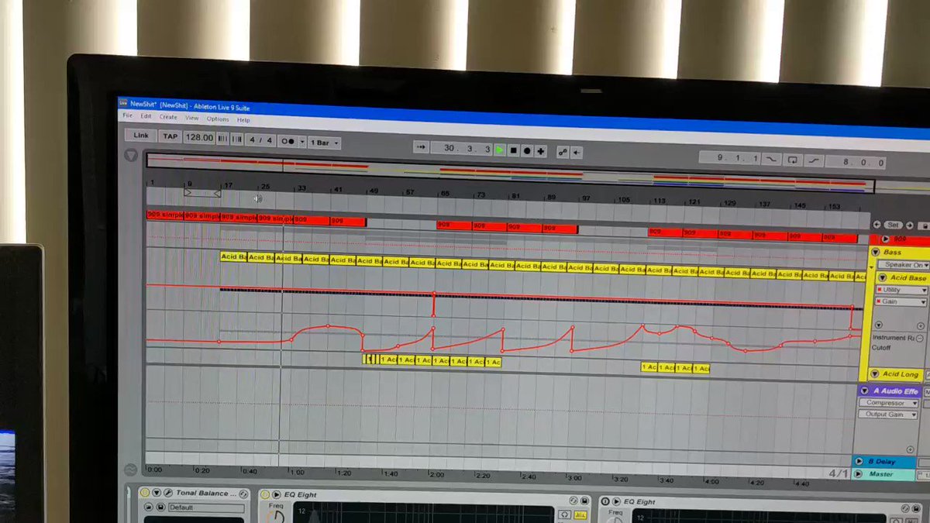930x523 pixels.
Task: Select the 30.3.3 arrangement position field
Action: pyautogui.click(x=460, y=148)
